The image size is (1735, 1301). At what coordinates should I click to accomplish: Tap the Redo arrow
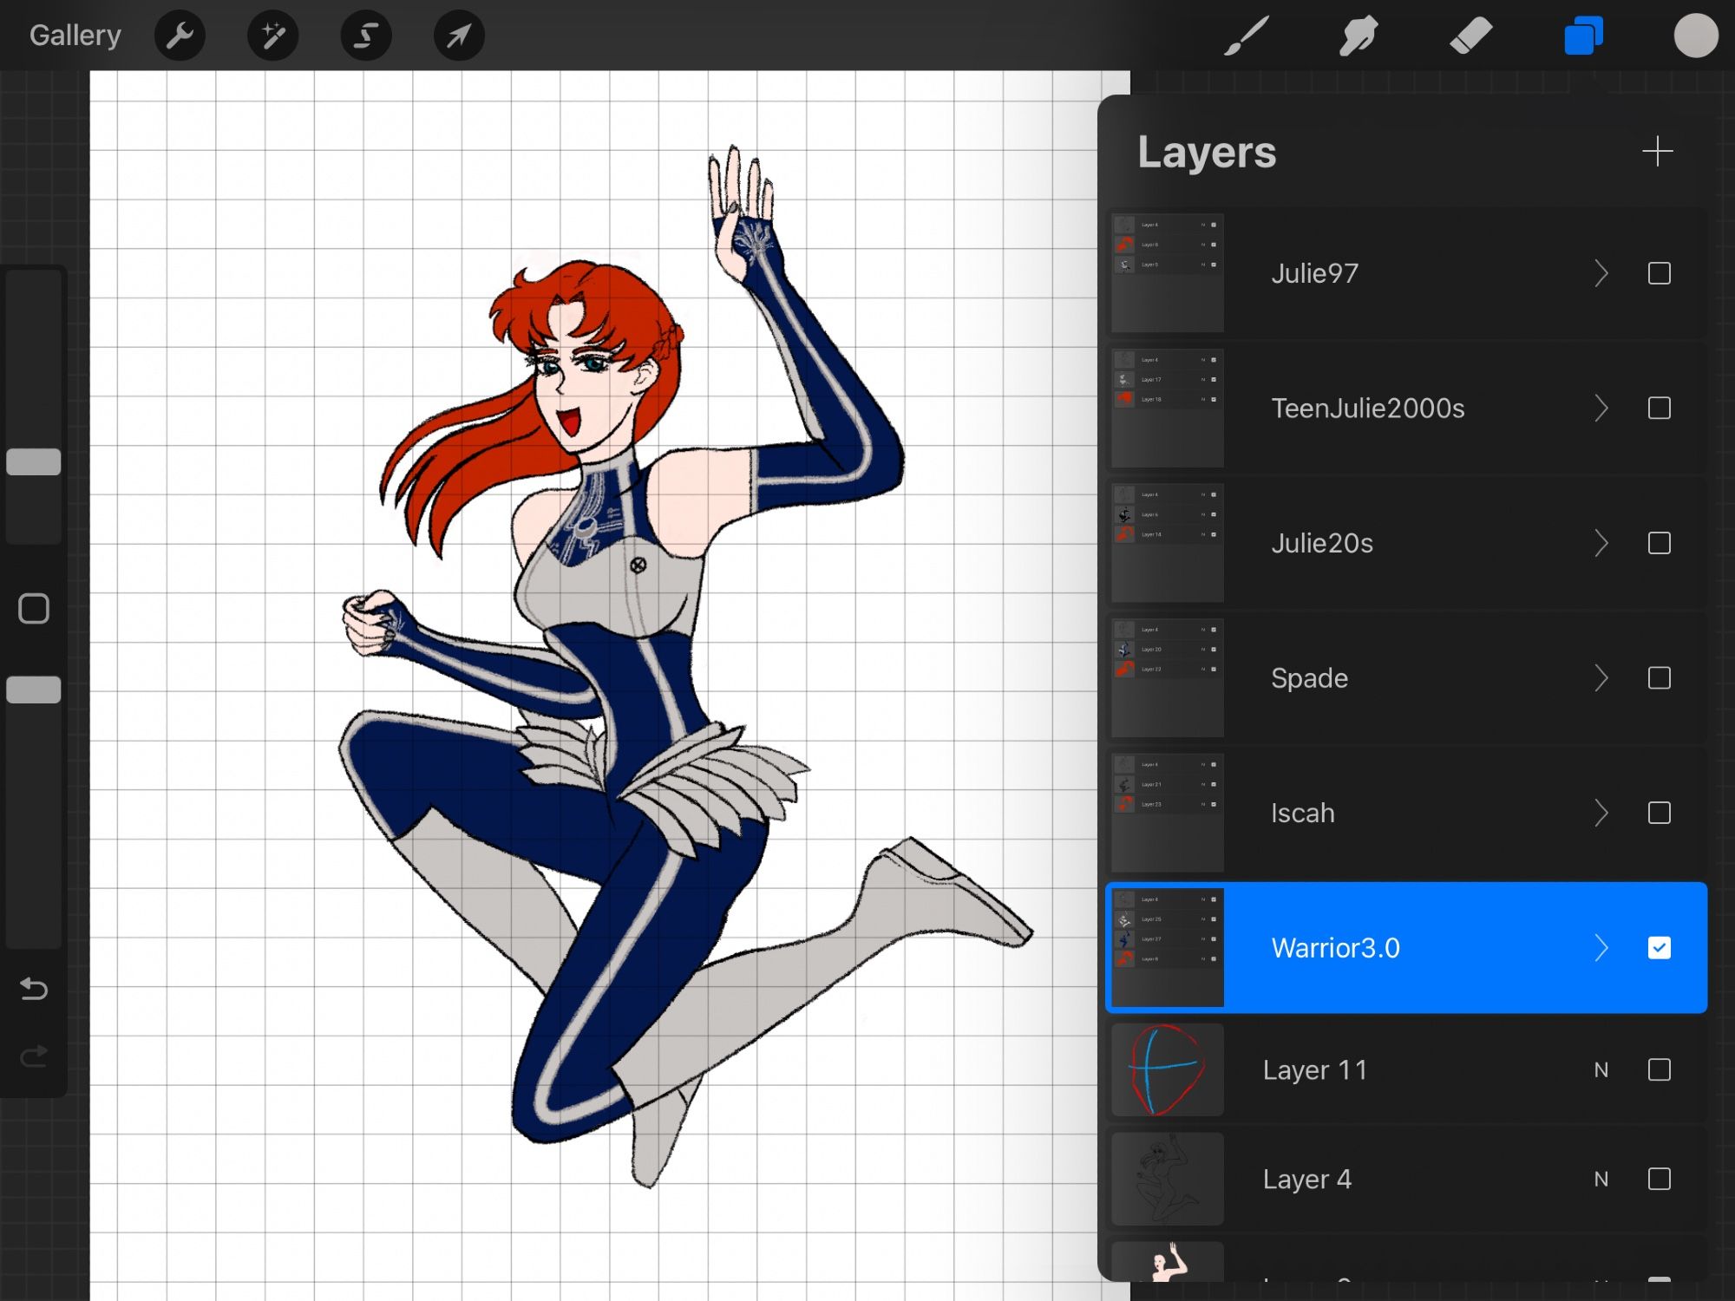[x=34, y=1056]
